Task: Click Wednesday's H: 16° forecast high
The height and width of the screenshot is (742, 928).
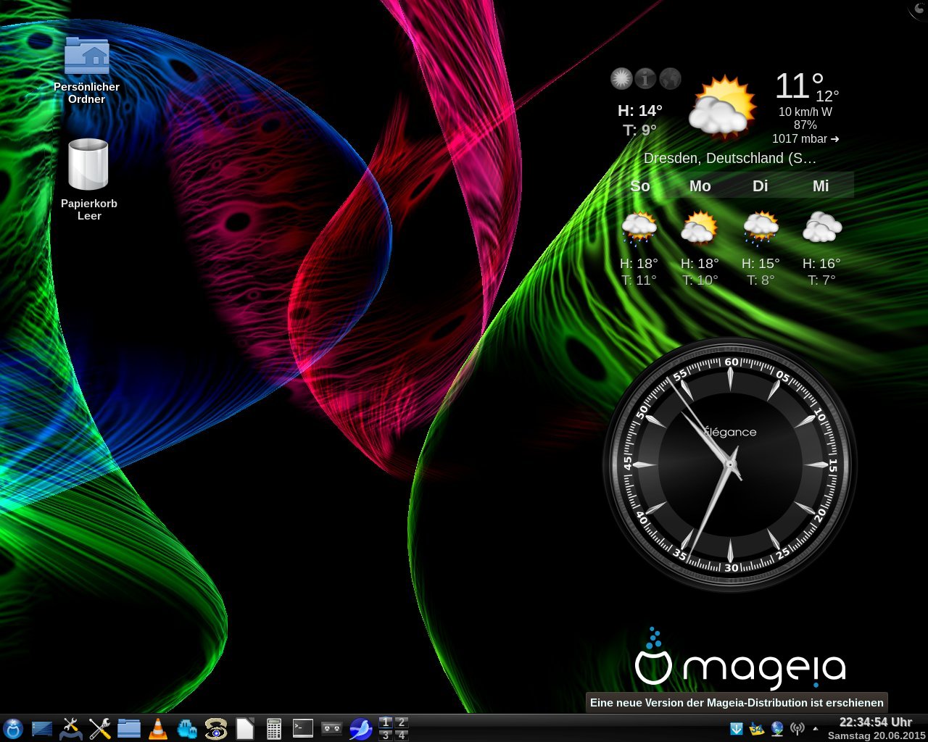Action: [x=822, y=263]
